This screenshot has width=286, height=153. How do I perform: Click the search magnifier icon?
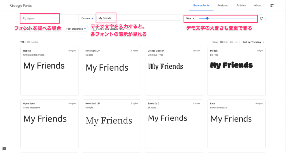pos(25,18)
